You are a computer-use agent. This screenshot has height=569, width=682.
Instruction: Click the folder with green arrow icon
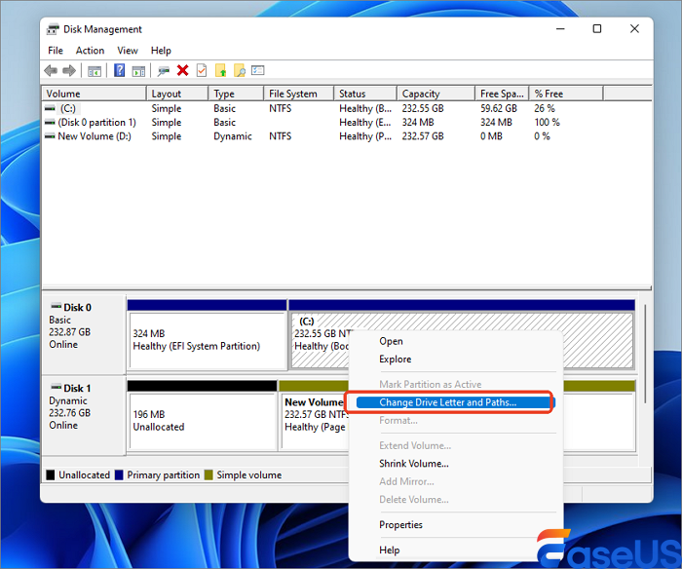pos(221,71)
